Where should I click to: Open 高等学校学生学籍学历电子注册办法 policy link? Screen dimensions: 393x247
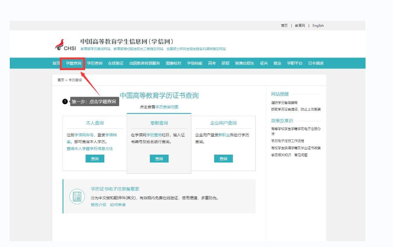click(x=296, y=131)
